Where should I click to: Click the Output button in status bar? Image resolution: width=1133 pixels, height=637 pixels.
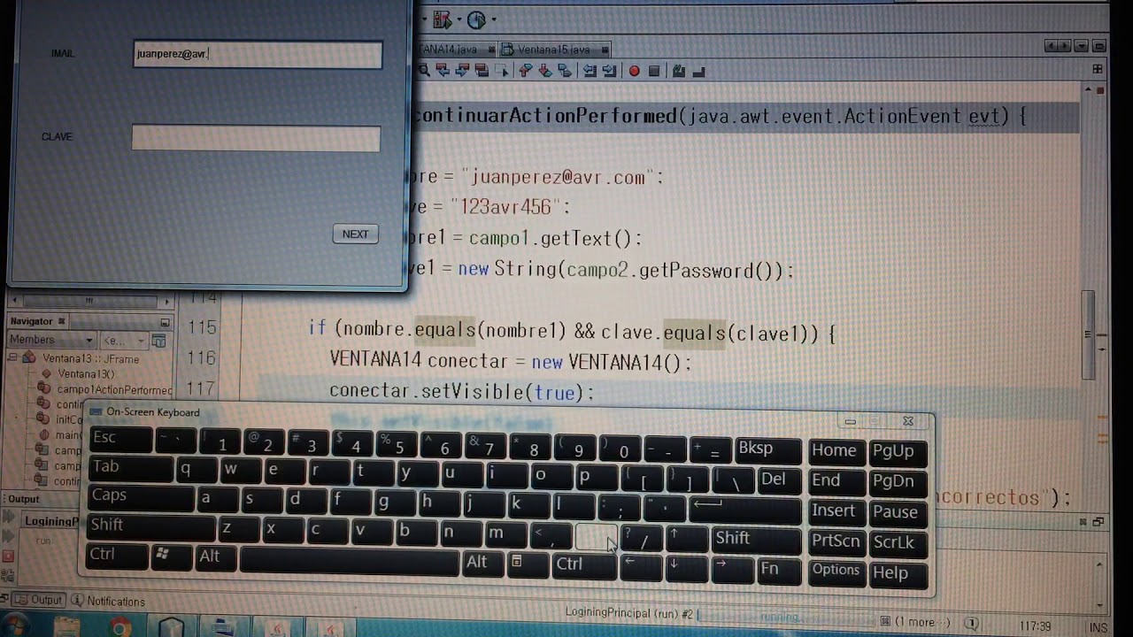click(40, 601)
